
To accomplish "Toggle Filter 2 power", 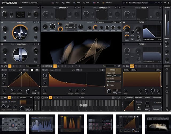I will click(x=124, y=44).
